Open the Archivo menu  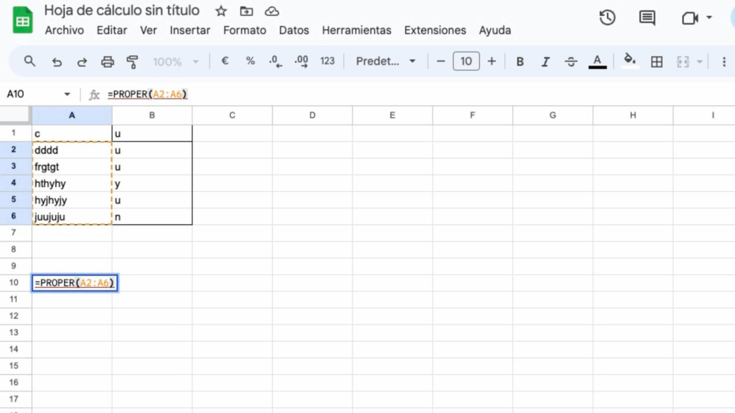pyautogui.click(x=64, y=30)
